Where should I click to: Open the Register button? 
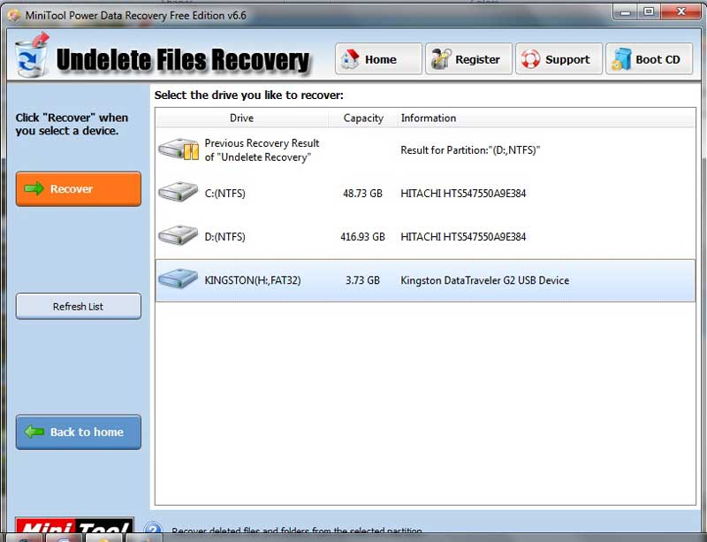(468, 59)
